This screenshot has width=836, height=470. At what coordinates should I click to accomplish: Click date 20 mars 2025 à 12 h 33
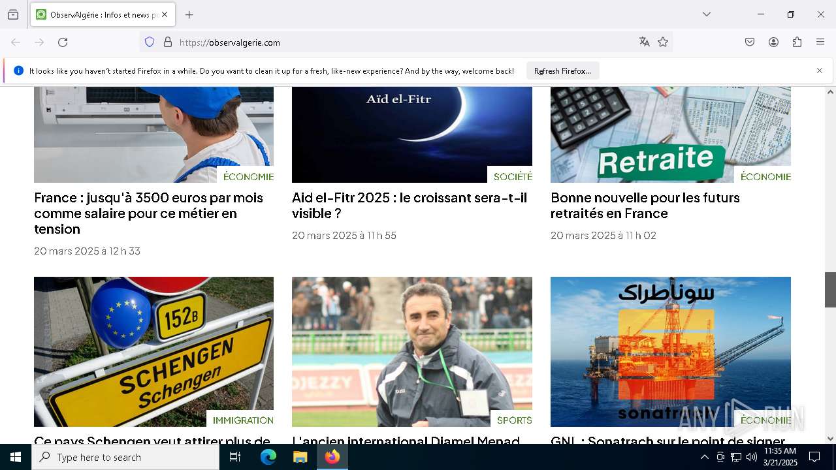pyautogui.click(x=87, y=251)
